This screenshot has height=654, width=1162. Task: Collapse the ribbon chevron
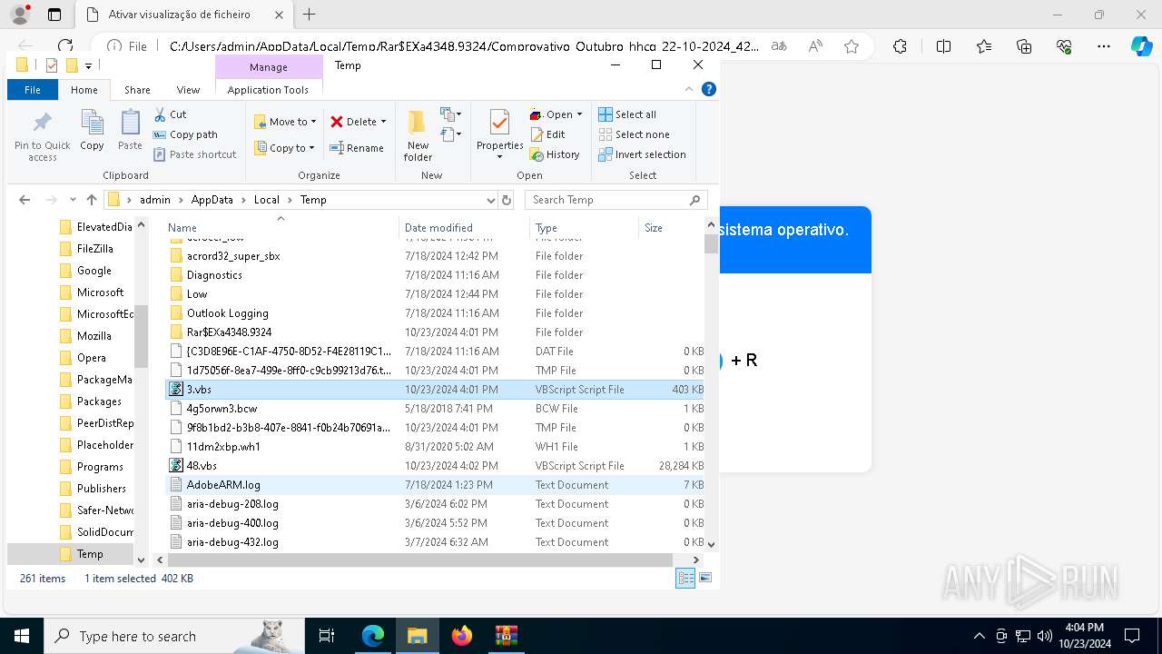[x=690, y=89]
